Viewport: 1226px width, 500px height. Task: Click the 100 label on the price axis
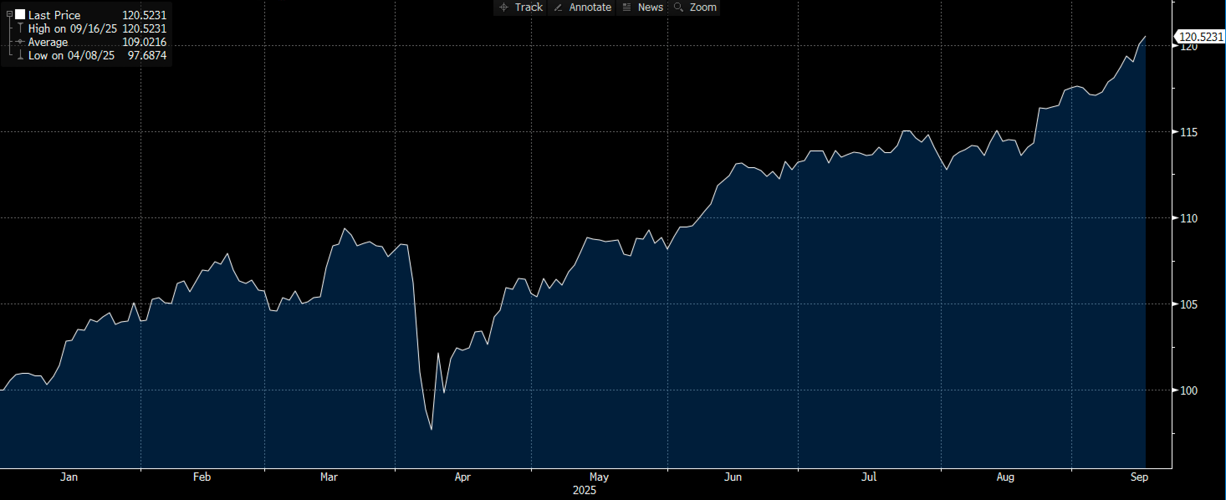[x=1188, y=390]
